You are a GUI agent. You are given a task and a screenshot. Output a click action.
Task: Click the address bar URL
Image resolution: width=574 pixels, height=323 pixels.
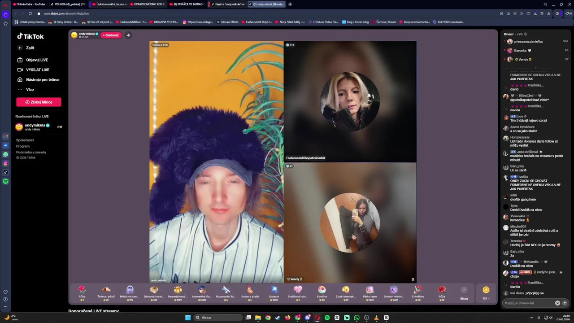66,13
